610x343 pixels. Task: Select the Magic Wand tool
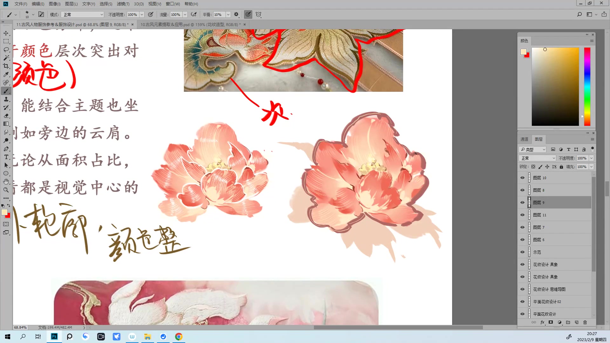(6, 58)
